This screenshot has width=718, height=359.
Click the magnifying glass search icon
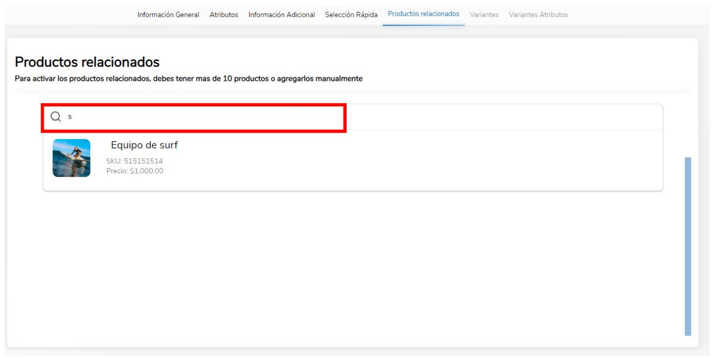point(56,117)
